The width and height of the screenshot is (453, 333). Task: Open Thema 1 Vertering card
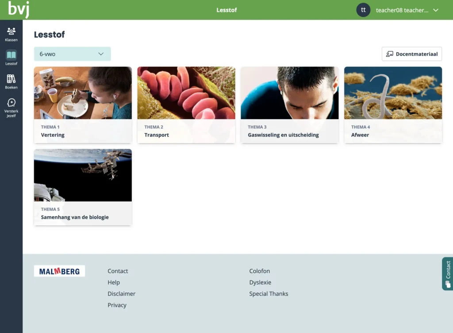coord(83,105)
